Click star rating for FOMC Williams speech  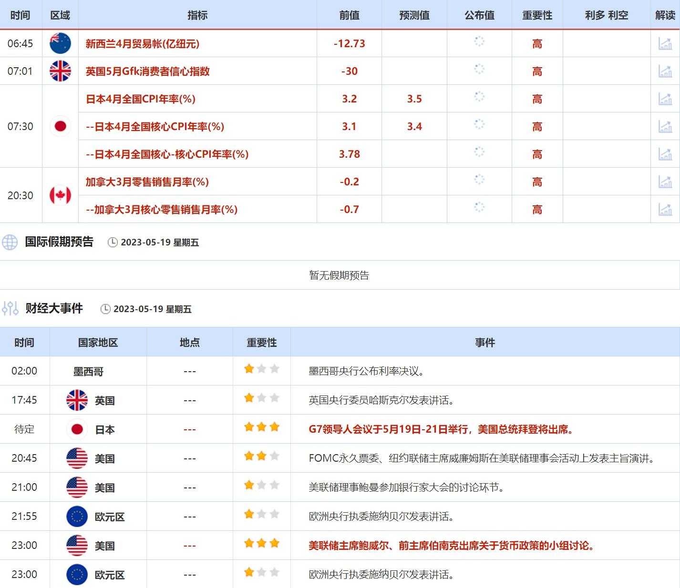pyautogui.click(x=261, y=456)
